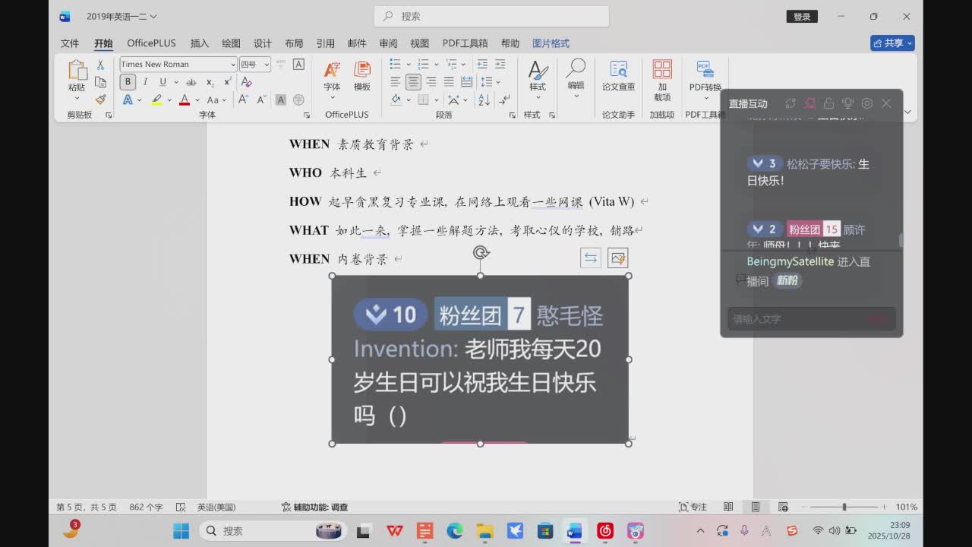Align paragraph right
The height and width of the screenshot is (547, 972).
(x=431, y=81)
